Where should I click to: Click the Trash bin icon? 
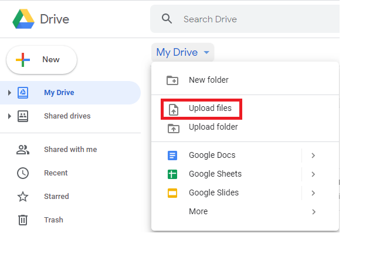[23, 220]
